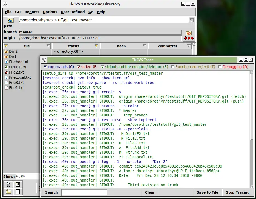The width and height of the screenshot is (256, 199).
Task: Click the TkCVS Trace window menu icon
Action: (x=44, y=60)
